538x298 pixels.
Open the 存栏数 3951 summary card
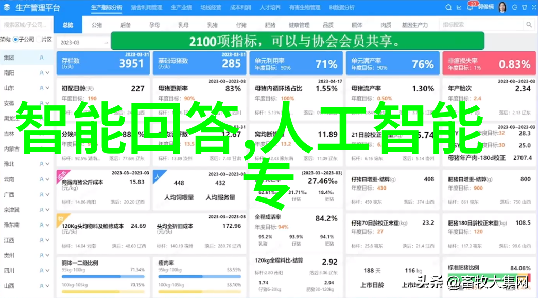[103, 63]
